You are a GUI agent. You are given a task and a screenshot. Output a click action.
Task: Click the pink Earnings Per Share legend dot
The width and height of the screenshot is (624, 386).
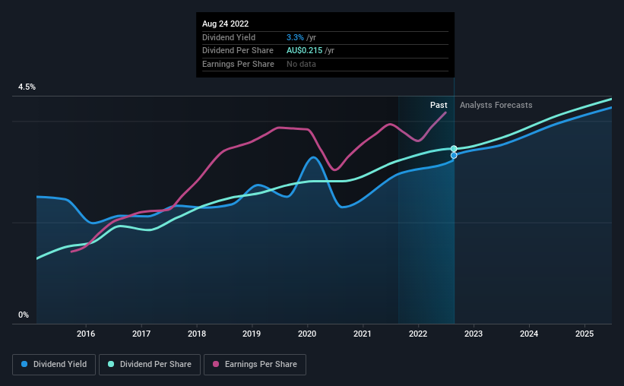[216, 364]
